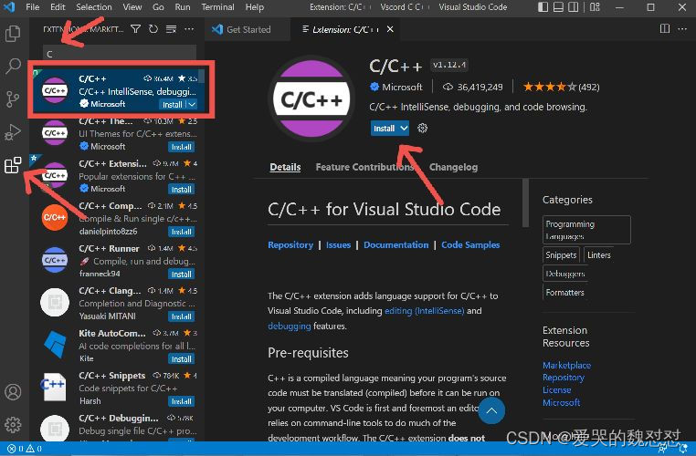Open the Issues link
The height and width of the screenshot is (456, 696).
(338, 245)
